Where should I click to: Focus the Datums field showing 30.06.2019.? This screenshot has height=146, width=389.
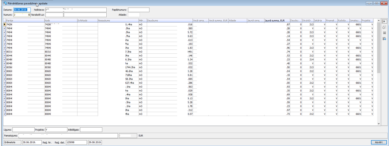click(22, 10)
